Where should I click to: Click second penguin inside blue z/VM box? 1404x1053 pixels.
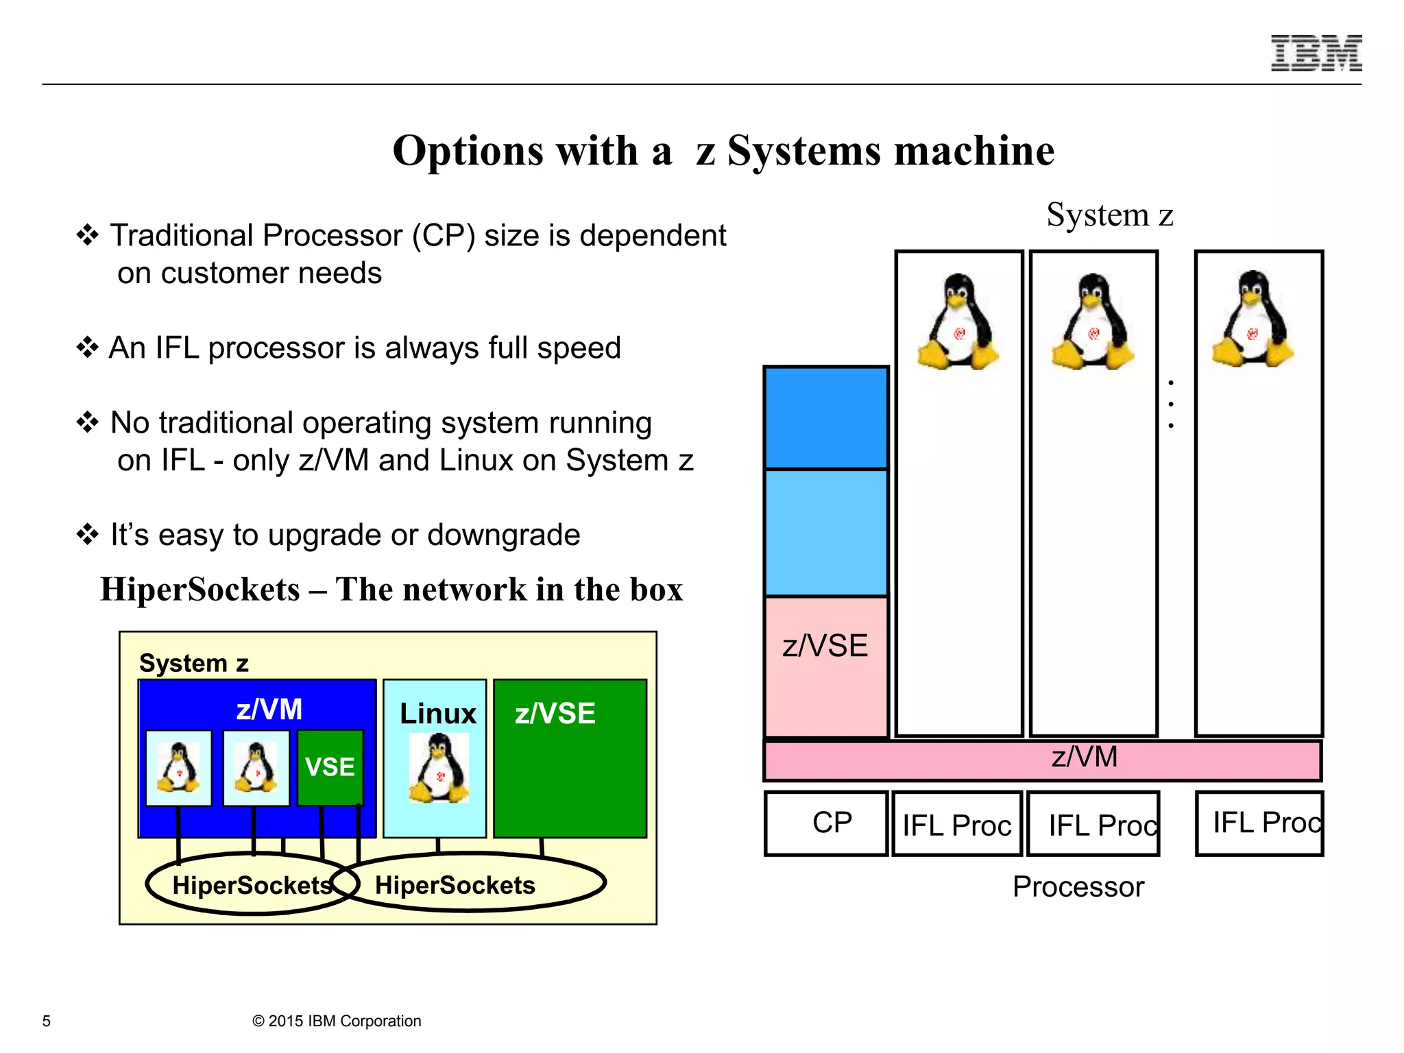pyautogui.click(x=256, y=768)
